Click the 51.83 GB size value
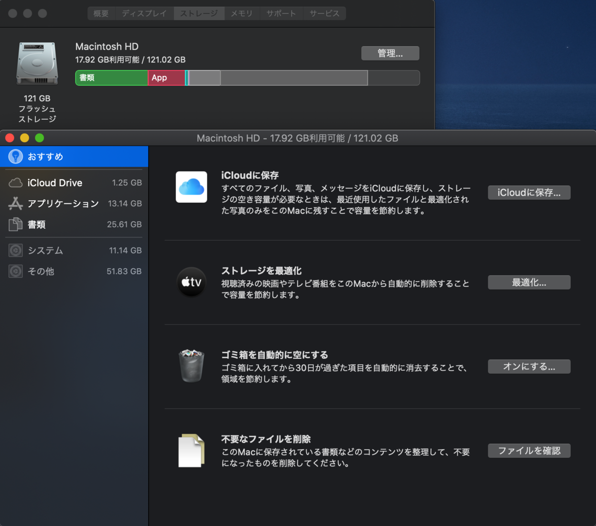This screenshot has width=596, height=526. point(124,271)
